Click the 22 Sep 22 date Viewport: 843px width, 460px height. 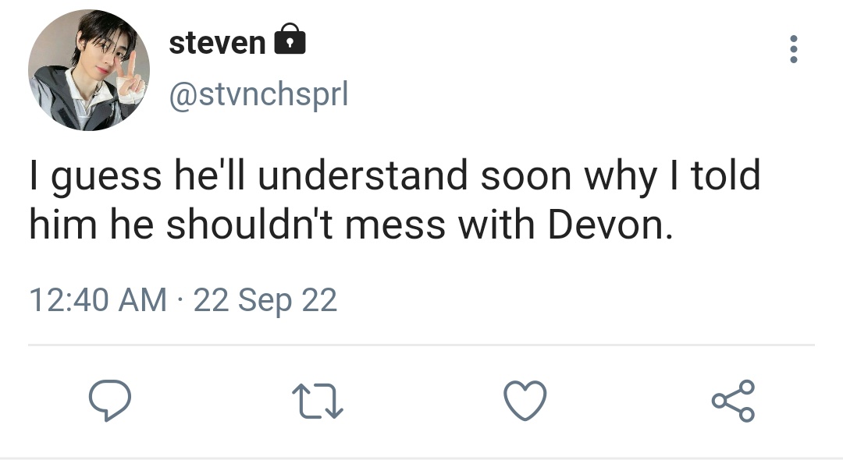pyautogui.click(x=265, y=300)
